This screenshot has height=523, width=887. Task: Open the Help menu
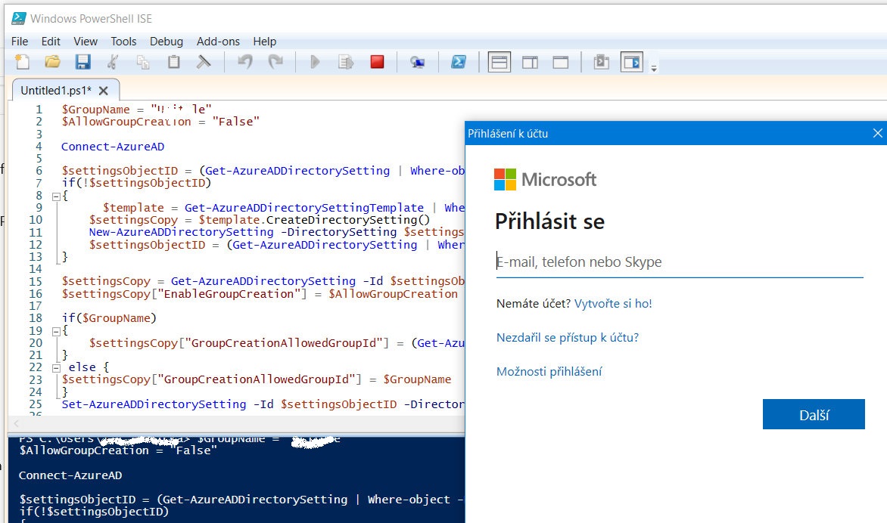[x=264, y=42]
